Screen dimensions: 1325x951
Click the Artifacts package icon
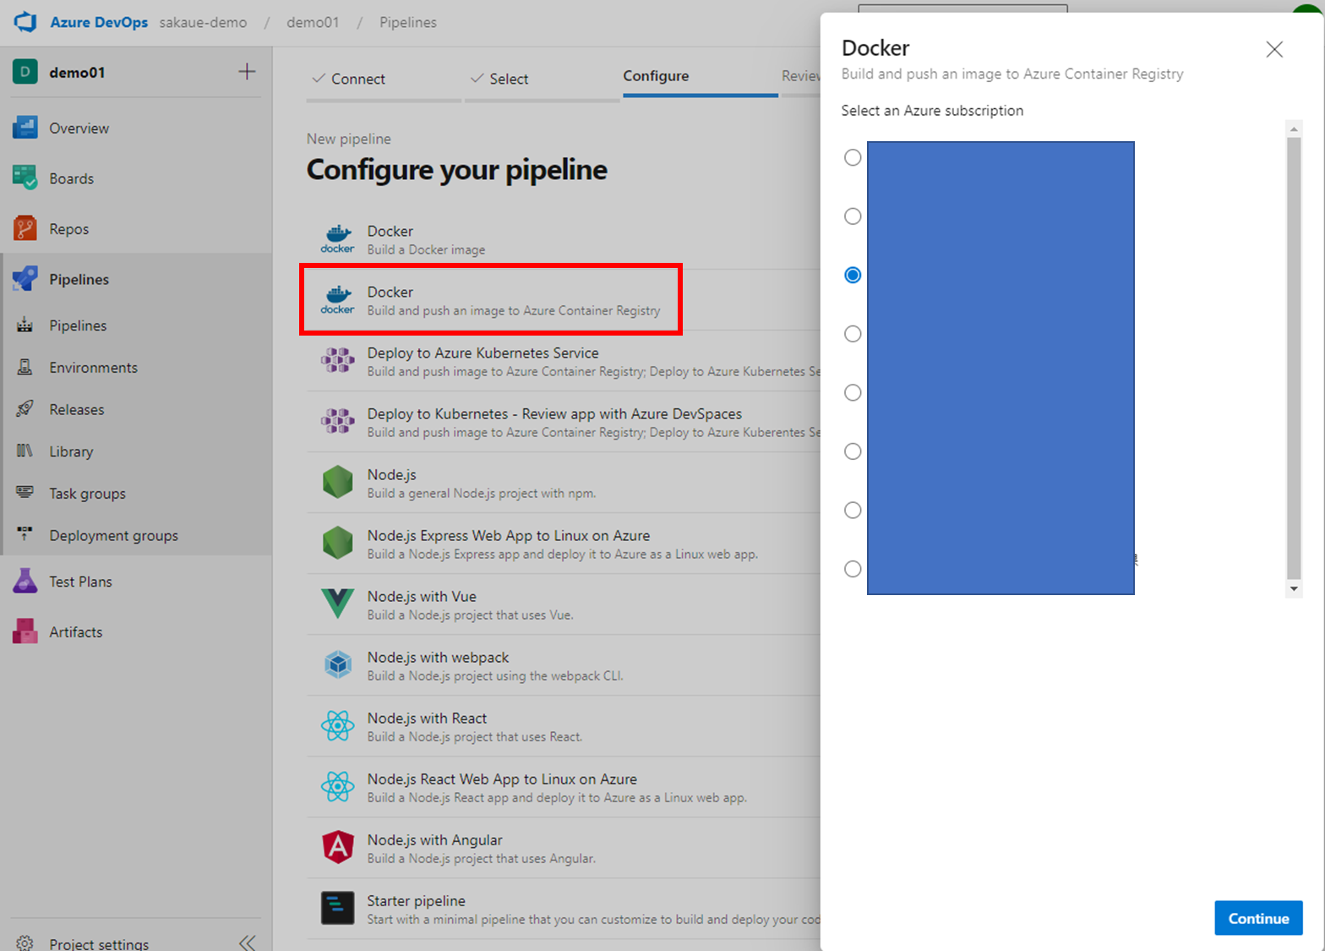coord(25,631)
